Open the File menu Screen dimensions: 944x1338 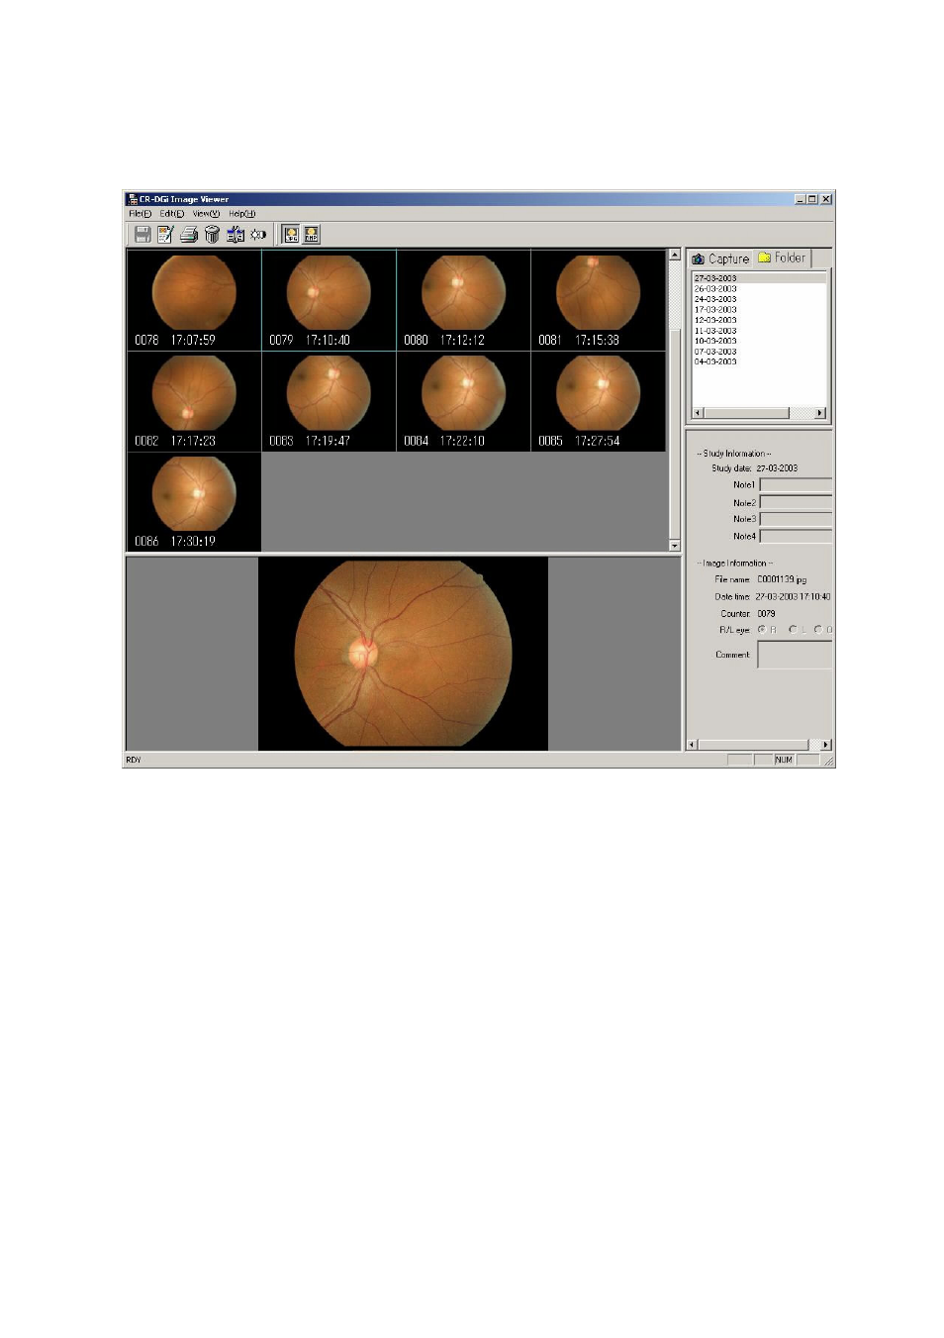141,214
